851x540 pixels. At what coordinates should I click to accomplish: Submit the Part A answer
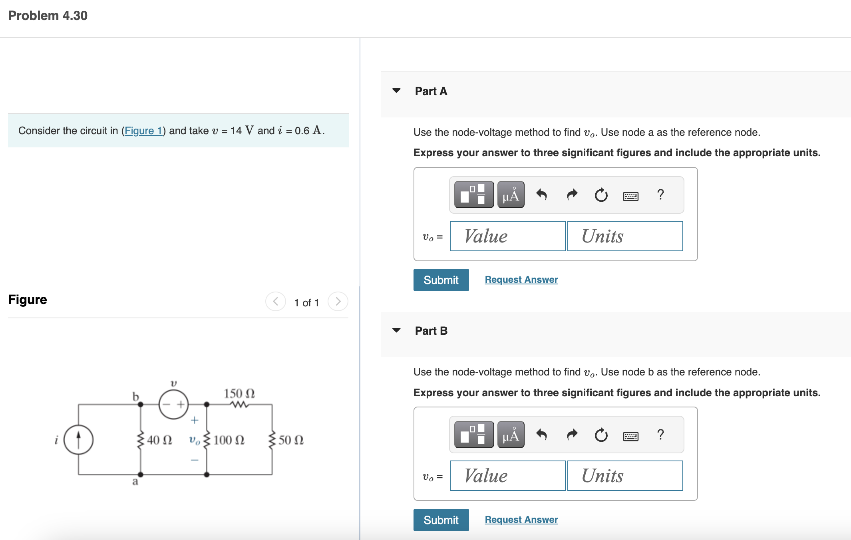click(441, 280)
